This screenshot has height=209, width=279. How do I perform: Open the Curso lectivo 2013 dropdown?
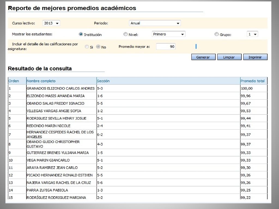point(51,23)
